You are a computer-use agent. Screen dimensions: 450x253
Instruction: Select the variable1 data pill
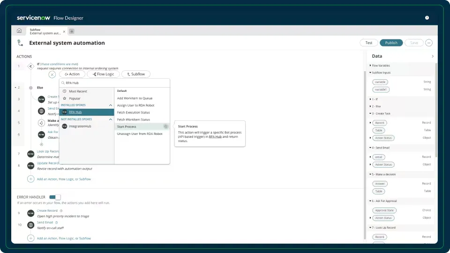381,89
